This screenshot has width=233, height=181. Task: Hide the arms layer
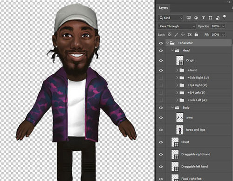click(x=161, y=117)
